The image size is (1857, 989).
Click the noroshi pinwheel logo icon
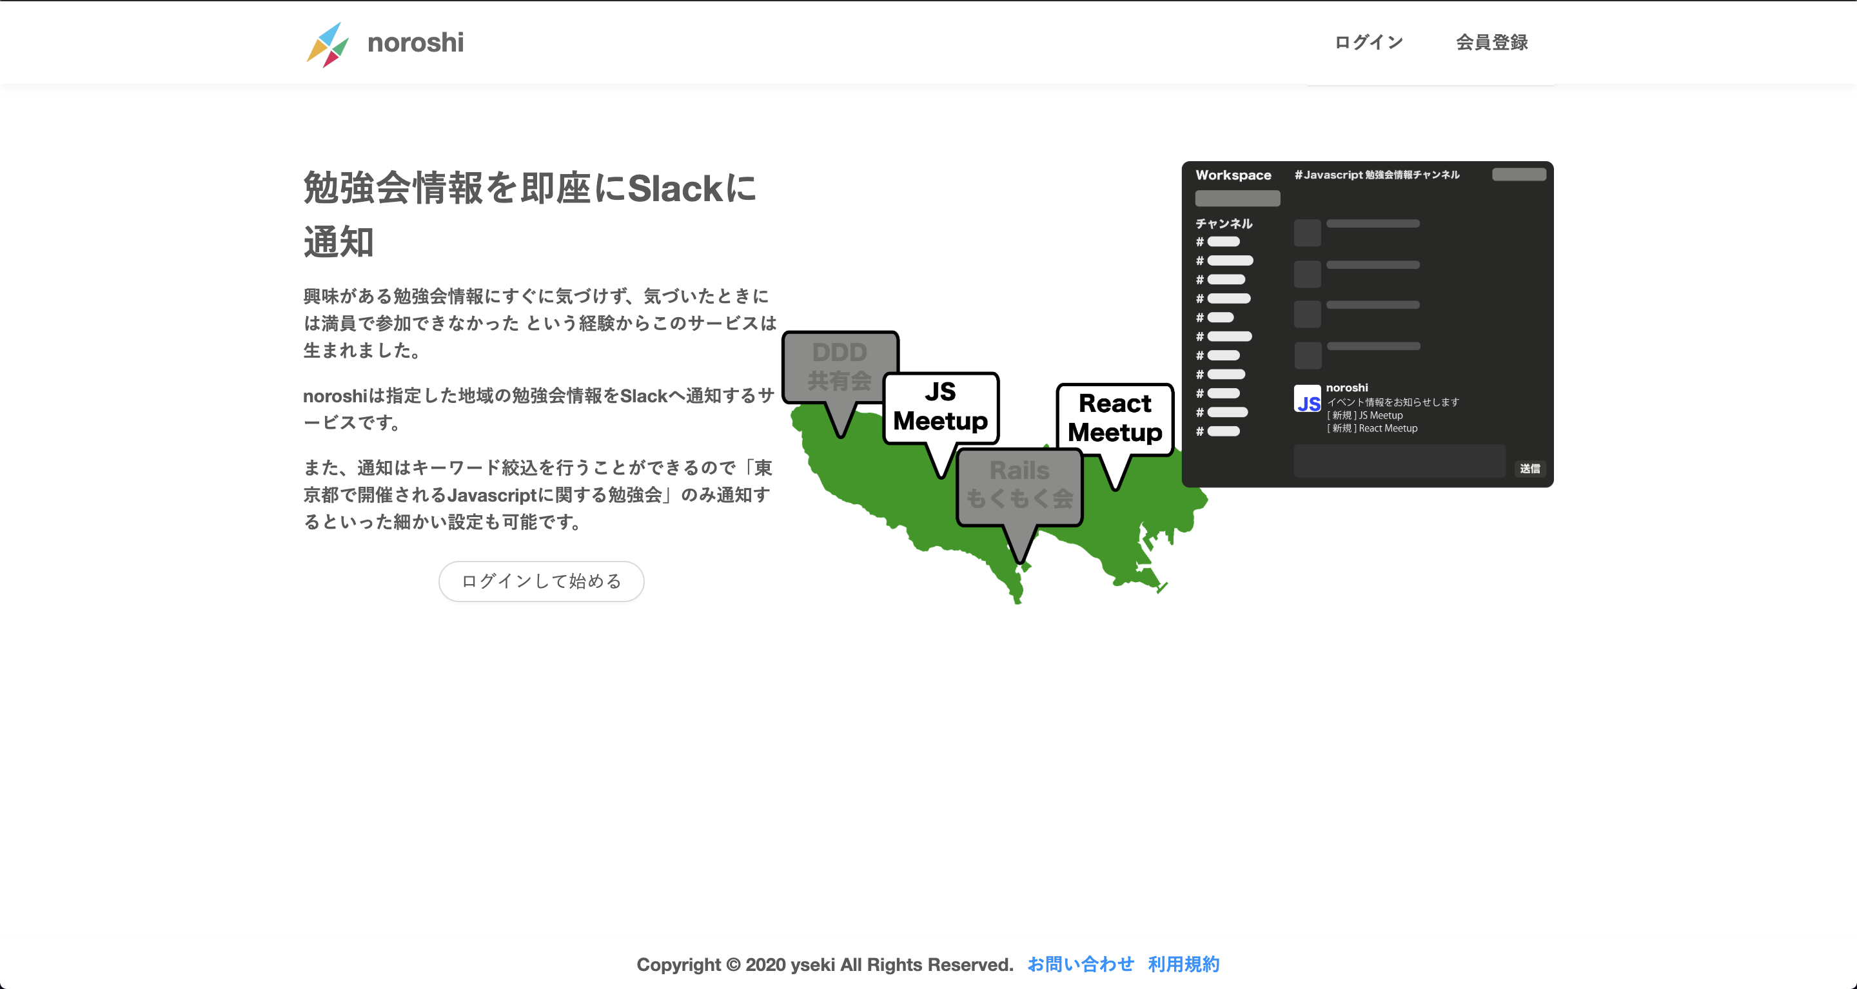pyautogui.click(x=328, y=44)
